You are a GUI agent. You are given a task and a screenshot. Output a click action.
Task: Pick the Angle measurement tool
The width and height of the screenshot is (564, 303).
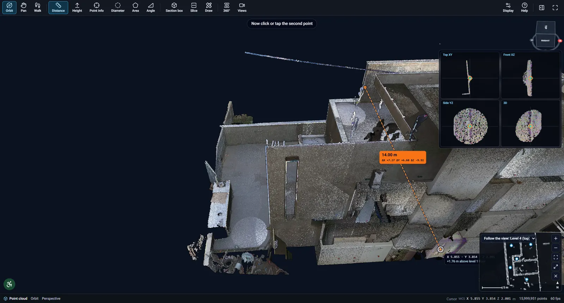coord(151,7)
